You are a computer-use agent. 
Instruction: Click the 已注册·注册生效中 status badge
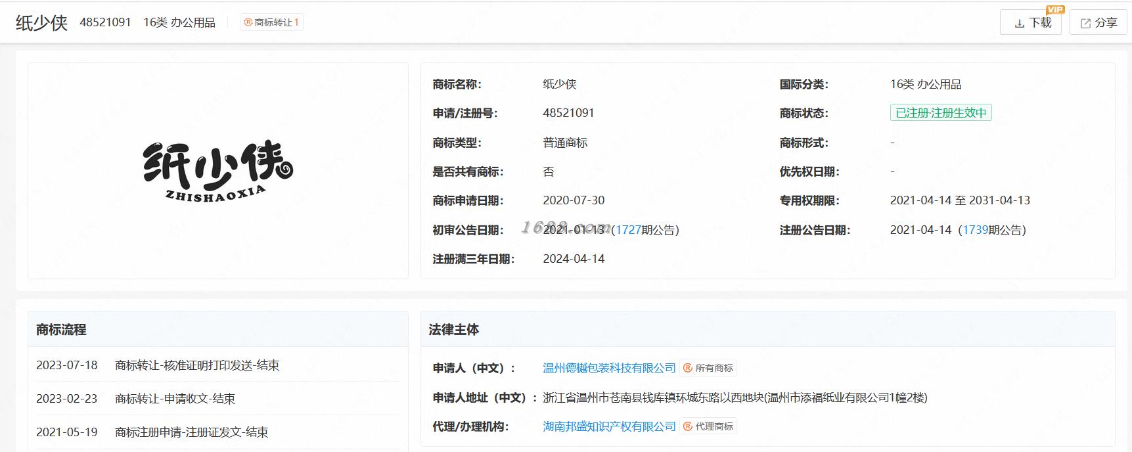[941, 113]
